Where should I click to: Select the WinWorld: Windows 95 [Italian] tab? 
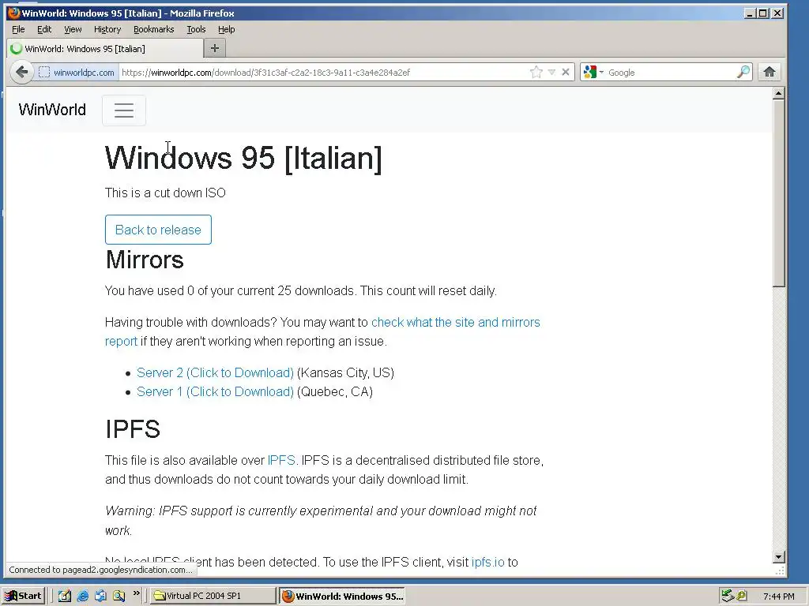click(105, 48)
